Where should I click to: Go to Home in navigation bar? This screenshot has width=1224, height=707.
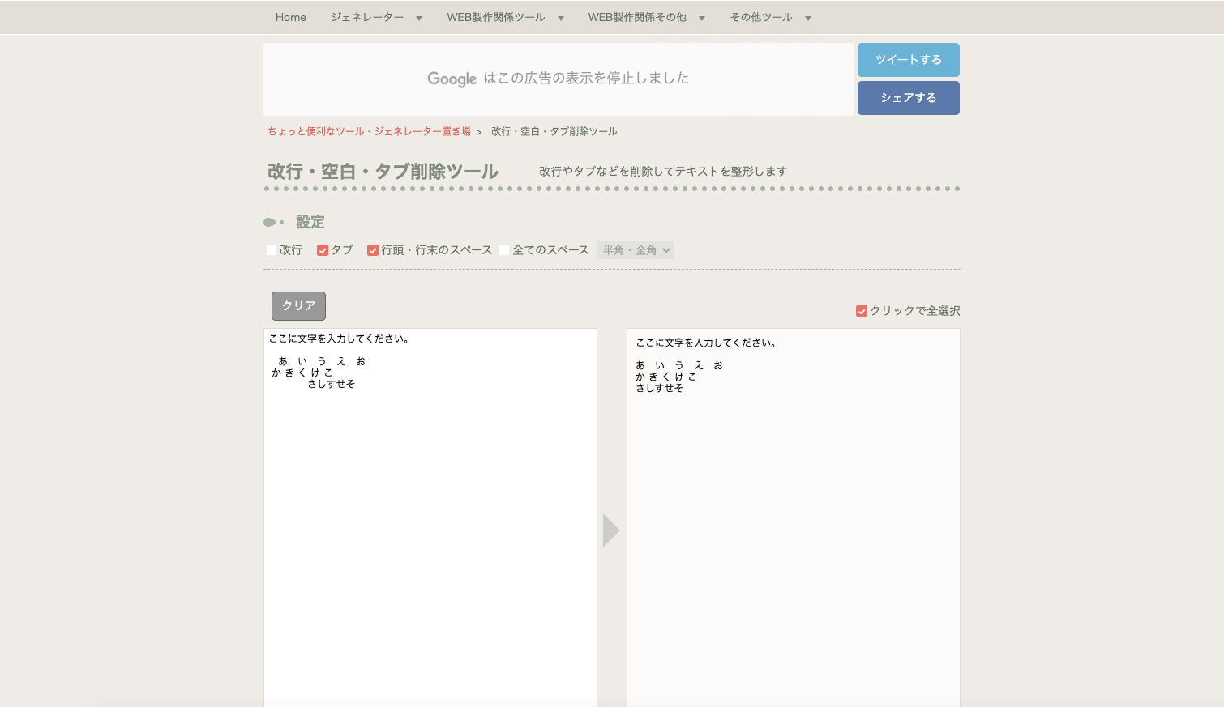[290, 17]
